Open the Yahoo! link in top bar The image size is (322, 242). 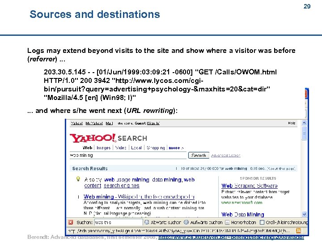click(76, 123)
